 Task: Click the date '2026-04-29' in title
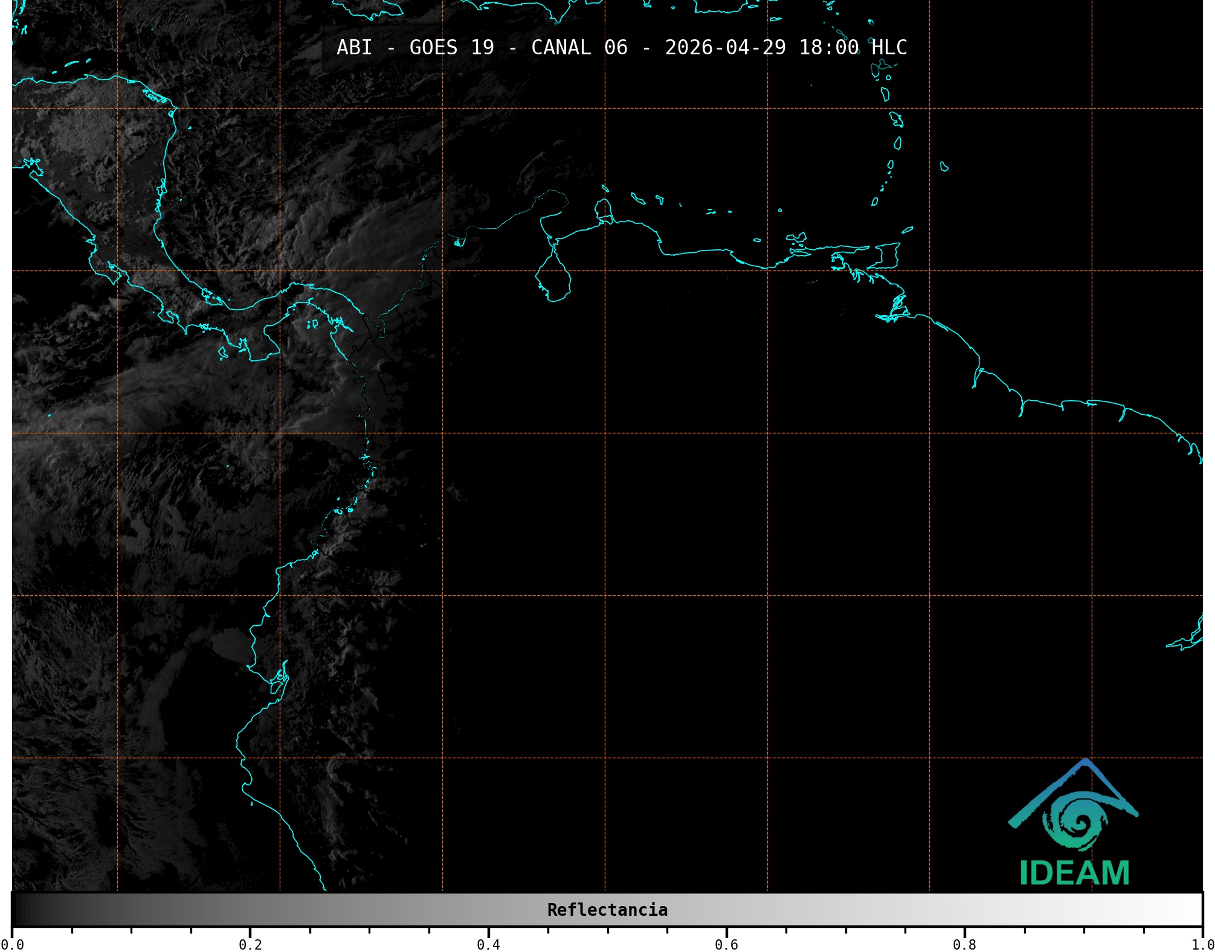click(x=725, y=48)
